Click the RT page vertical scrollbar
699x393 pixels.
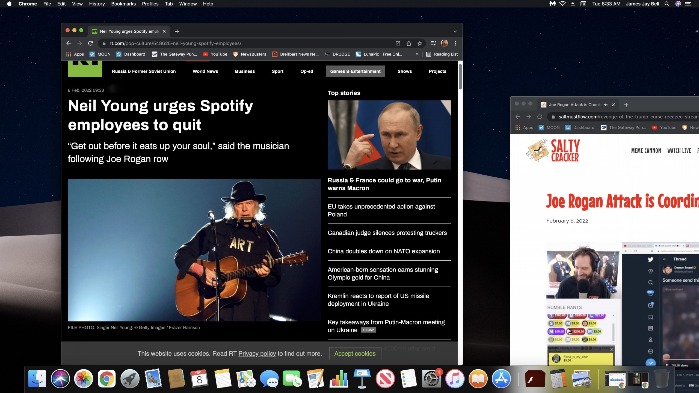(x=460, y=77)
